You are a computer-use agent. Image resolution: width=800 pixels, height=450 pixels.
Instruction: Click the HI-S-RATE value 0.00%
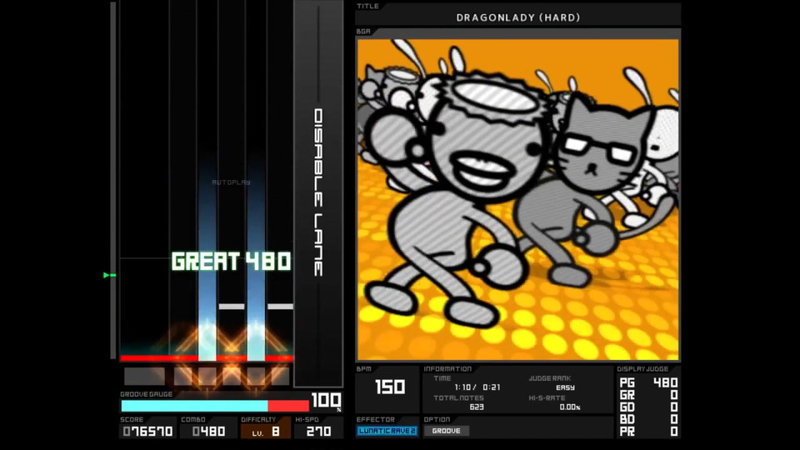pos(569,407)
